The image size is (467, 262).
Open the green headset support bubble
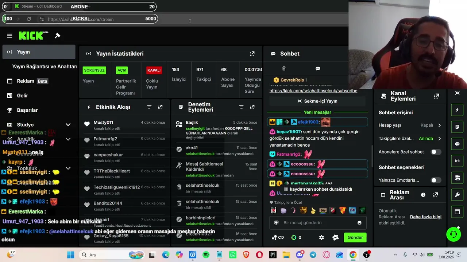(454, 234)
